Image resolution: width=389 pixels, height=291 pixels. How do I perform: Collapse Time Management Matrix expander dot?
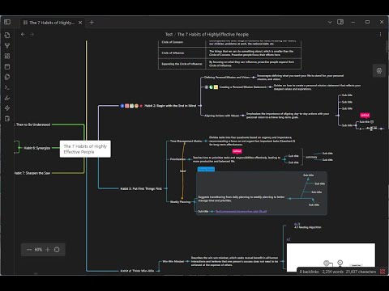(x=206, y=141)
